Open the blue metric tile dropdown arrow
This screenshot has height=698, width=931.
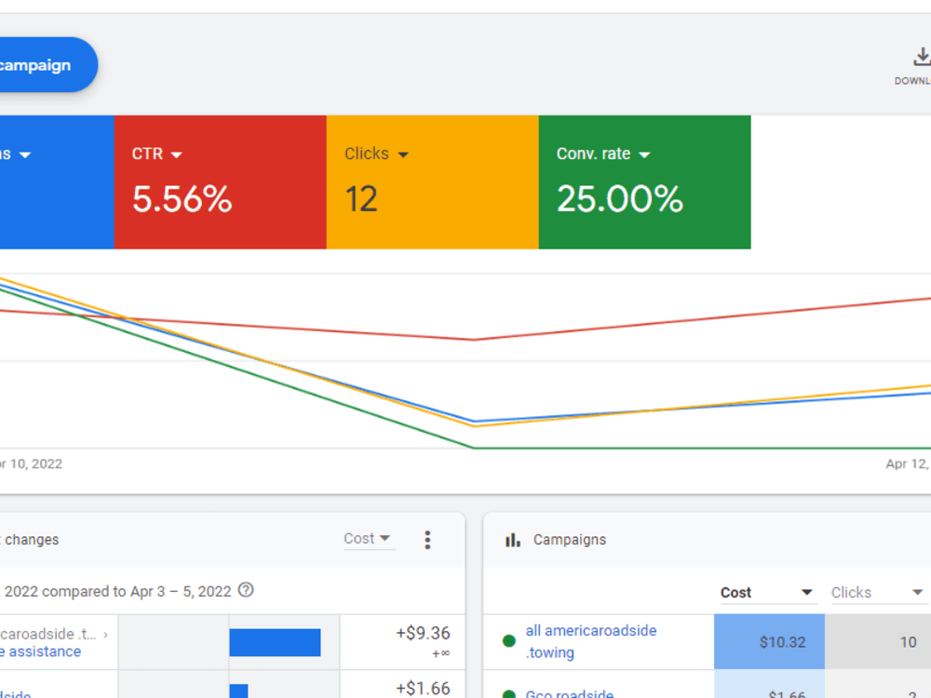(x=25, y=154)
